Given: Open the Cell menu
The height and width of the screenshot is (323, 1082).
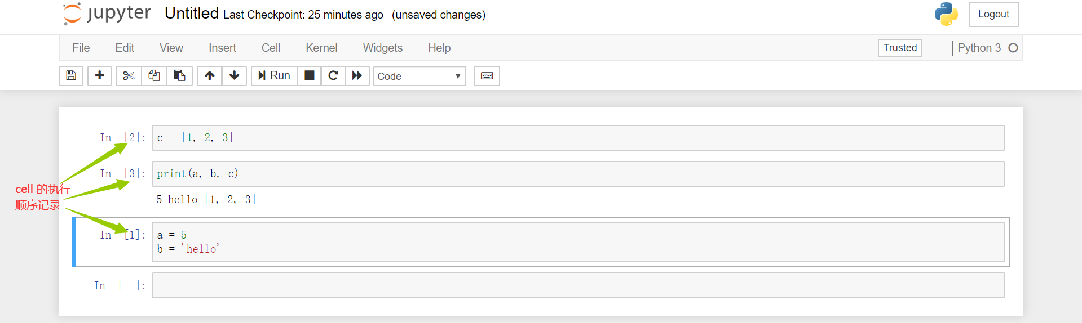Looking at the screenshot, I should 271,48.
